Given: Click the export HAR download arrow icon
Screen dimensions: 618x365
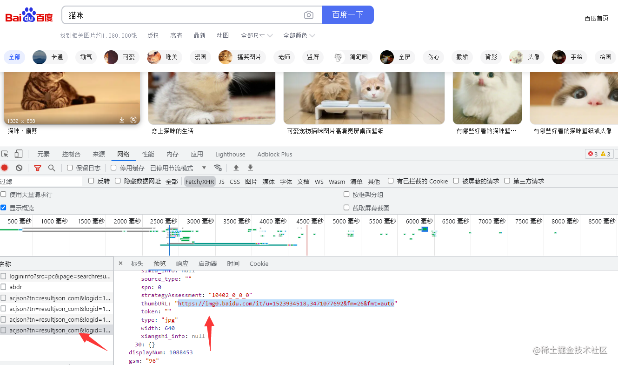Looking at the screenshot, I should 250,168.
